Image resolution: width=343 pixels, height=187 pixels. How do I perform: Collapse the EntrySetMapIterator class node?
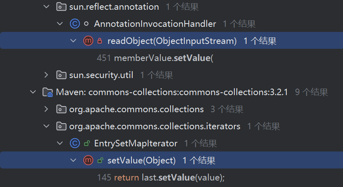tap(60, 143)
